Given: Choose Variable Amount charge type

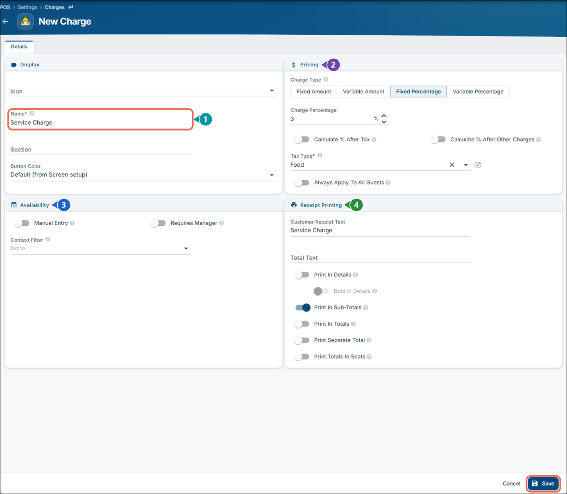Looking at the screenshot, I should (x=364, y=92).
